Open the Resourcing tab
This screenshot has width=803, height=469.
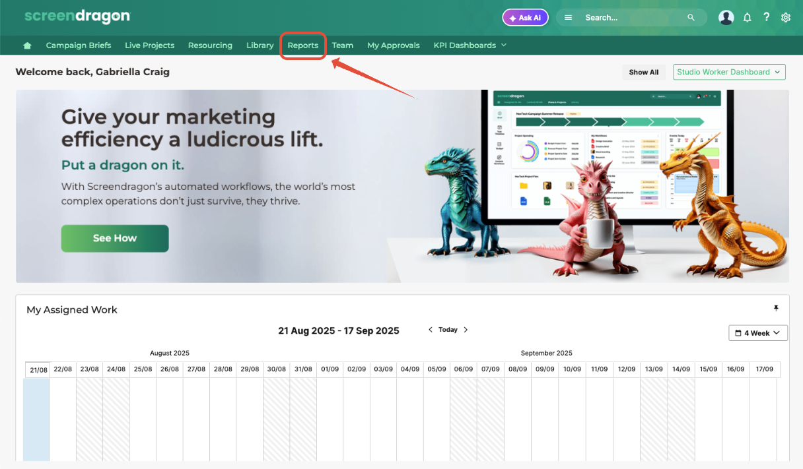(210, 46)
